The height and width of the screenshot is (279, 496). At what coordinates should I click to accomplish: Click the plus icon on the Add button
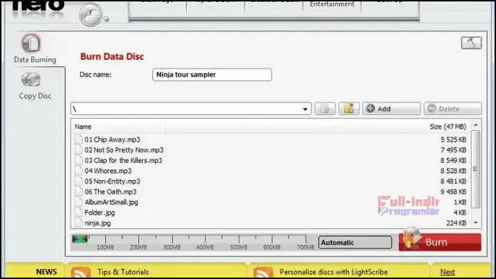click(370, 108)
